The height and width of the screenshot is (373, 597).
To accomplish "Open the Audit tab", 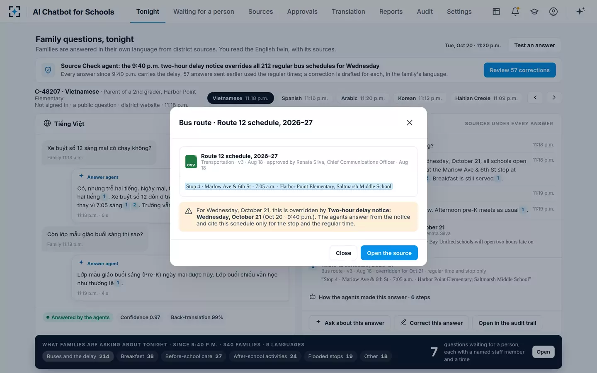I will (425, 12).
